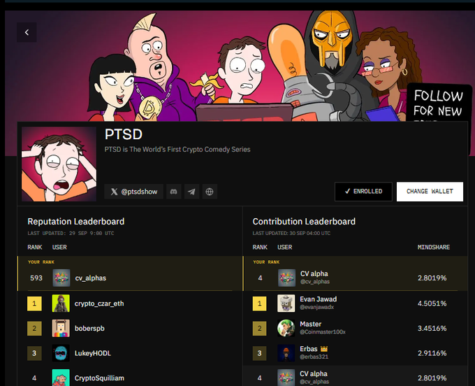
Task: Click the rank 1 badge beside crypto_czar_eth
Action: (x=34, y=303)
